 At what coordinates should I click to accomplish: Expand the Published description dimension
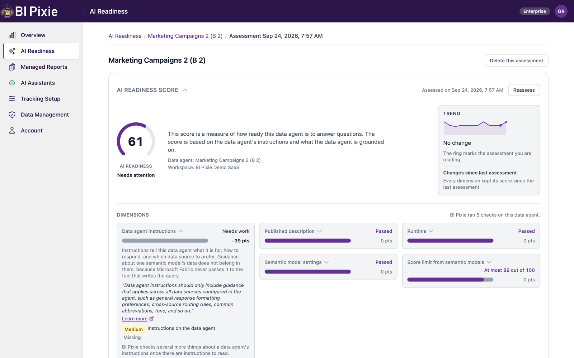(320, 231)
